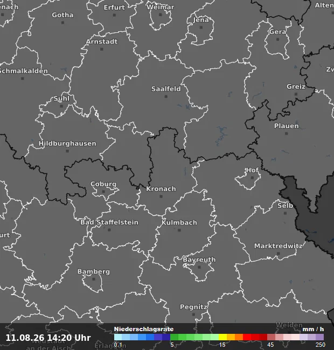Image resolution: width=334 pixels, height=350 pixels.
Task: Pick the dark green swatch above 5
Action: [x=174, y=337]
